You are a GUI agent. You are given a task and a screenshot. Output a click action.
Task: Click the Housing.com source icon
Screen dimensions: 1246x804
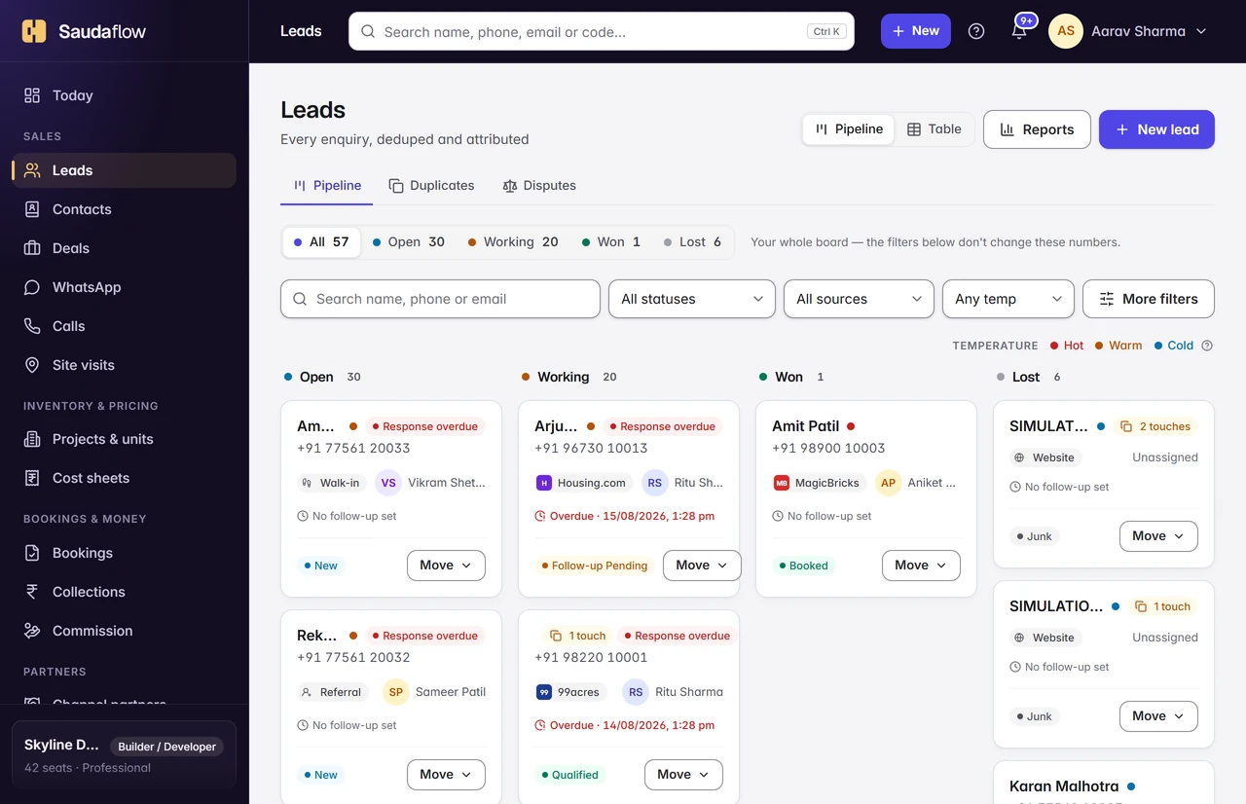pos(544,483)
